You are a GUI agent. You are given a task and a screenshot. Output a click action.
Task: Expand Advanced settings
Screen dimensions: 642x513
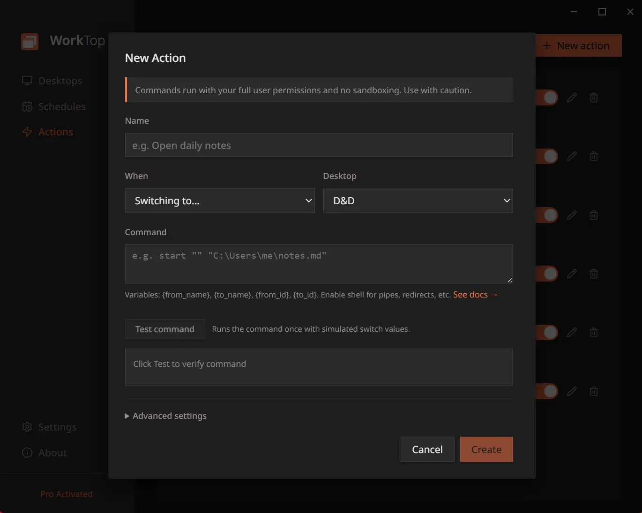click(x=166, y=416)
